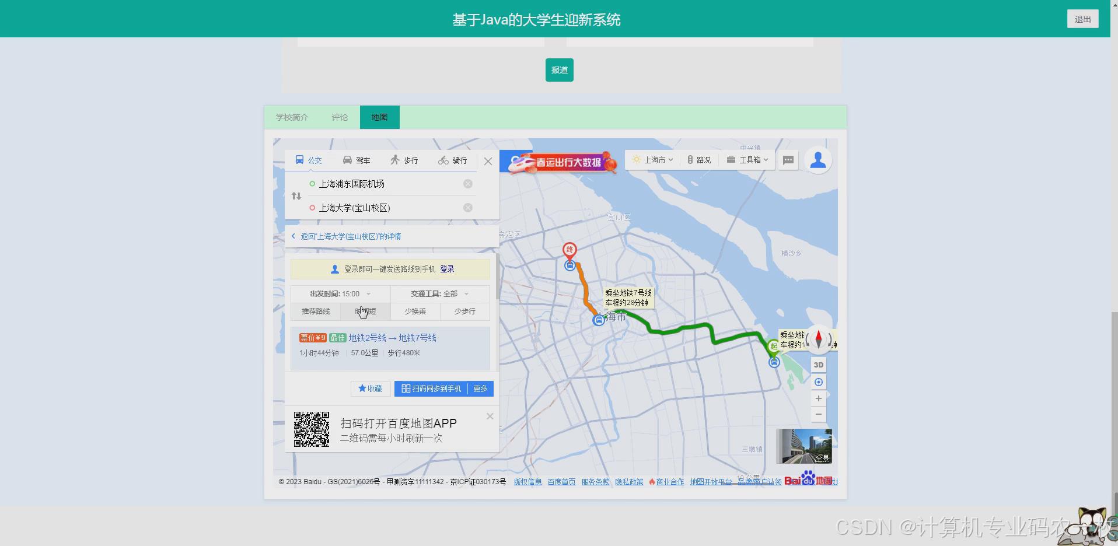Open the 春运出行大数据 banner
Screen dimensions: 1118x546
[562, 162]
